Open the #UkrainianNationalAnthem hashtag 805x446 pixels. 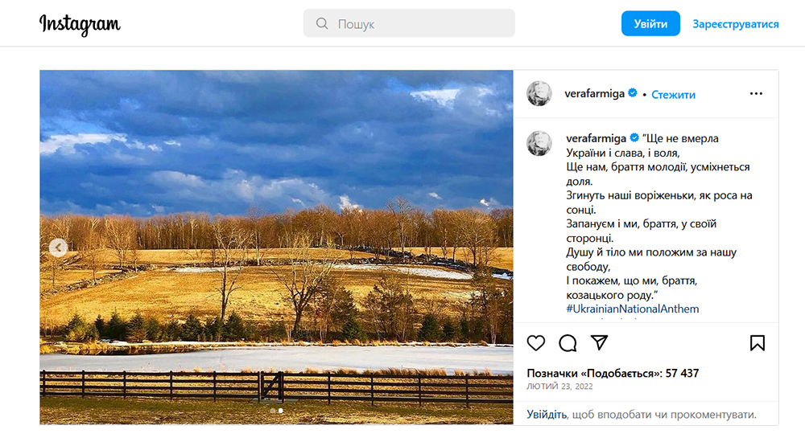(x=633, y=309)
